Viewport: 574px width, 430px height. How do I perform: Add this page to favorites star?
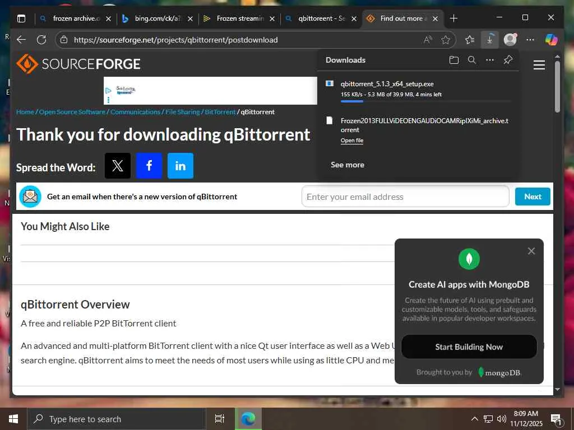[446, 40]
